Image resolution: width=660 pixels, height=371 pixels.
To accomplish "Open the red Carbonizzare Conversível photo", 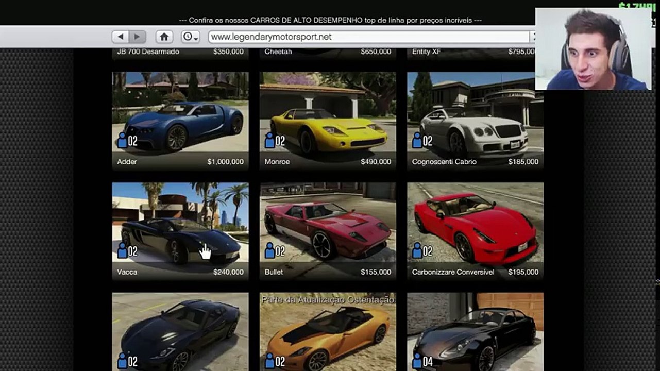I will (475, 223).
